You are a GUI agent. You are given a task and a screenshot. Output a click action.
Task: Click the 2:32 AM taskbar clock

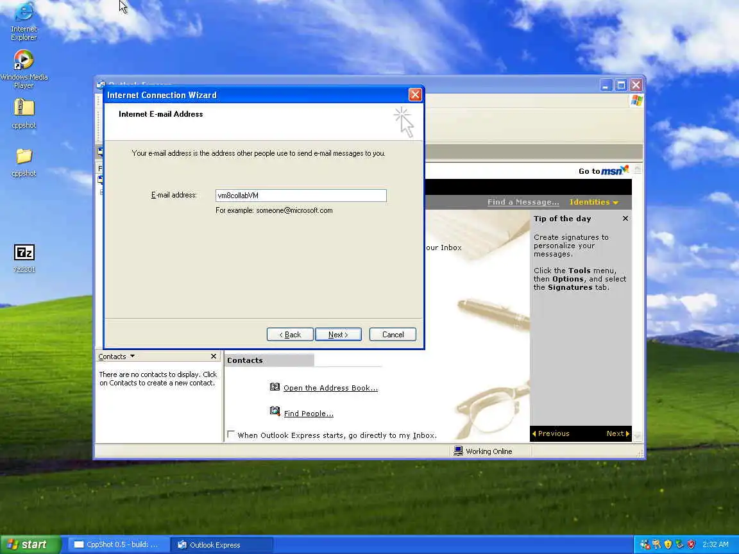click(715, 544)
